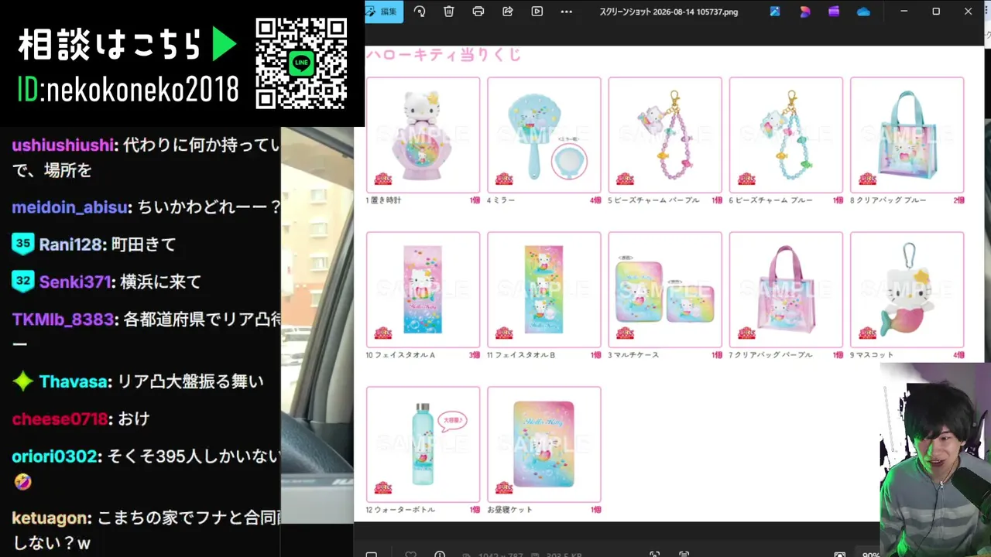Click the username oriori0302 in chat
Image resolution: width=991 pixels, height=557 pixels.
56,456
